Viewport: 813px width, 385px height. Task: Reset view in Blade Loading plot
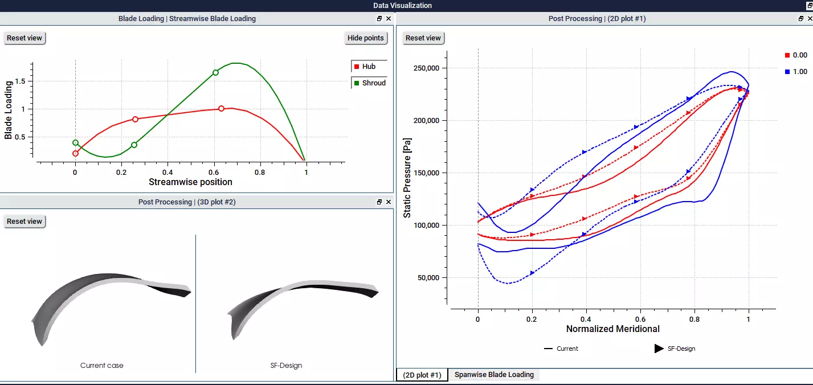coord(24,38)
